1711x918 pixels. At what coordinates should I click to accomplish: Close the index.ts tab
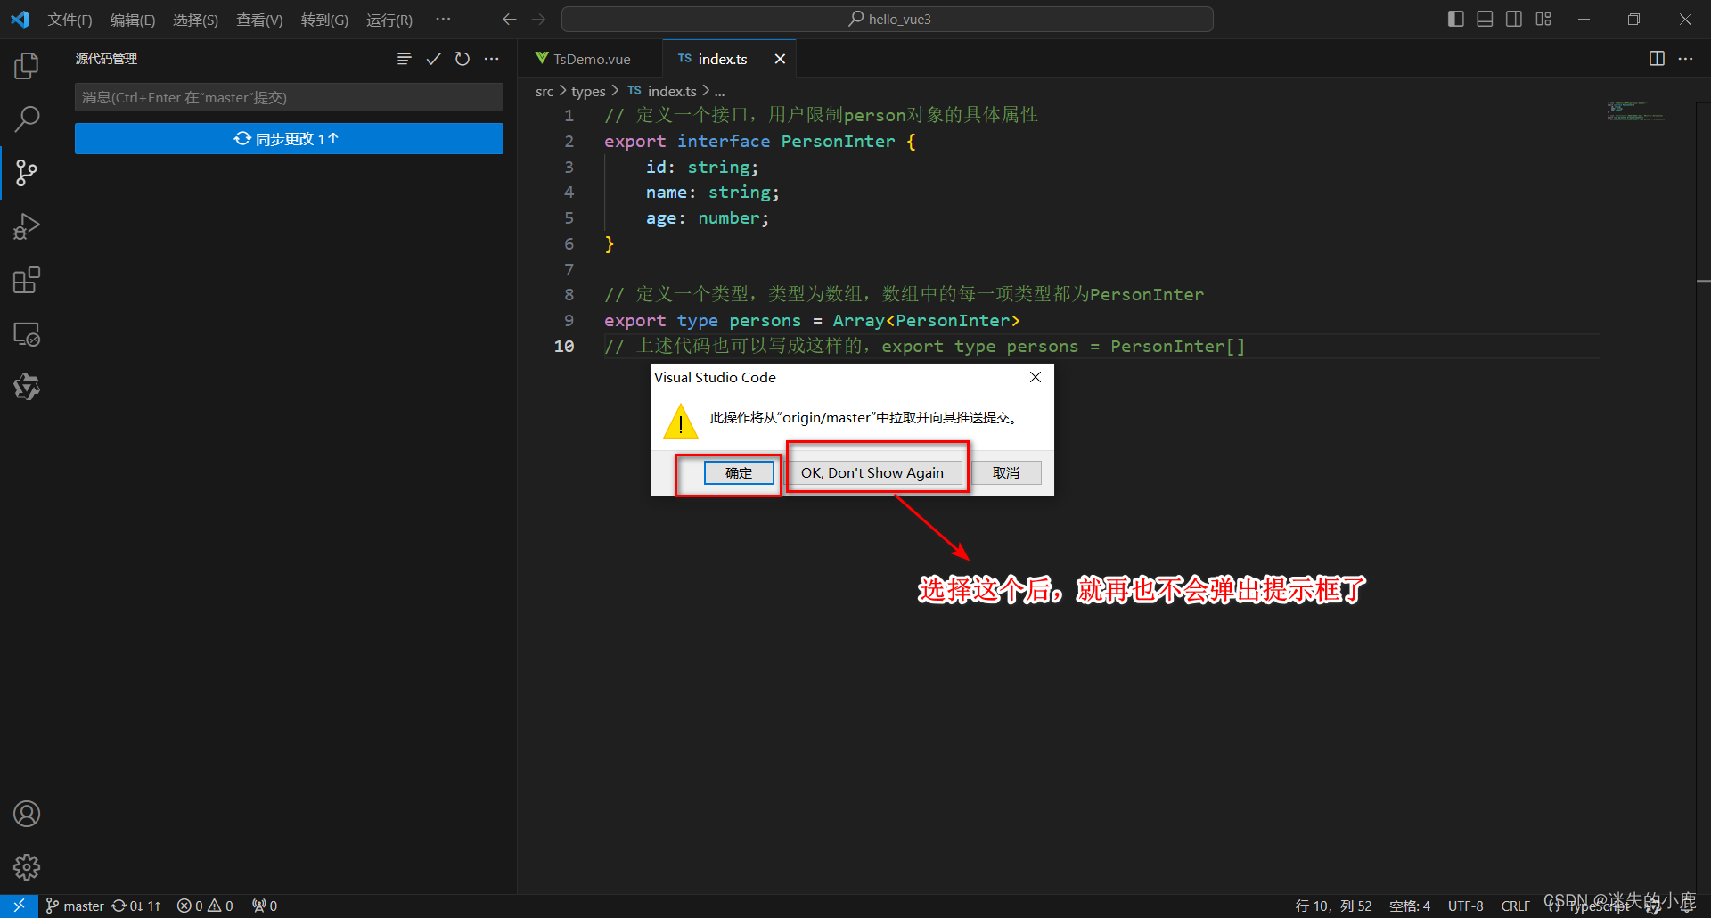pyautogui.click(x=780, y=59)
